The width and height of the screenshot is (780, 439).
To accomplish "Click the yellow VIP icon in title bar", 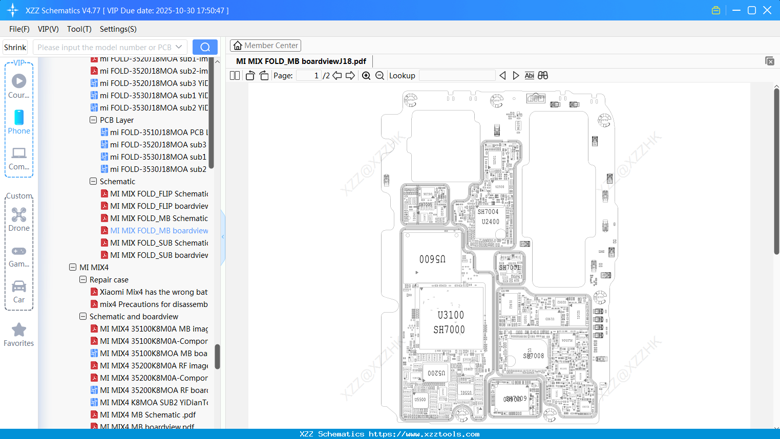I will point(716,10).
